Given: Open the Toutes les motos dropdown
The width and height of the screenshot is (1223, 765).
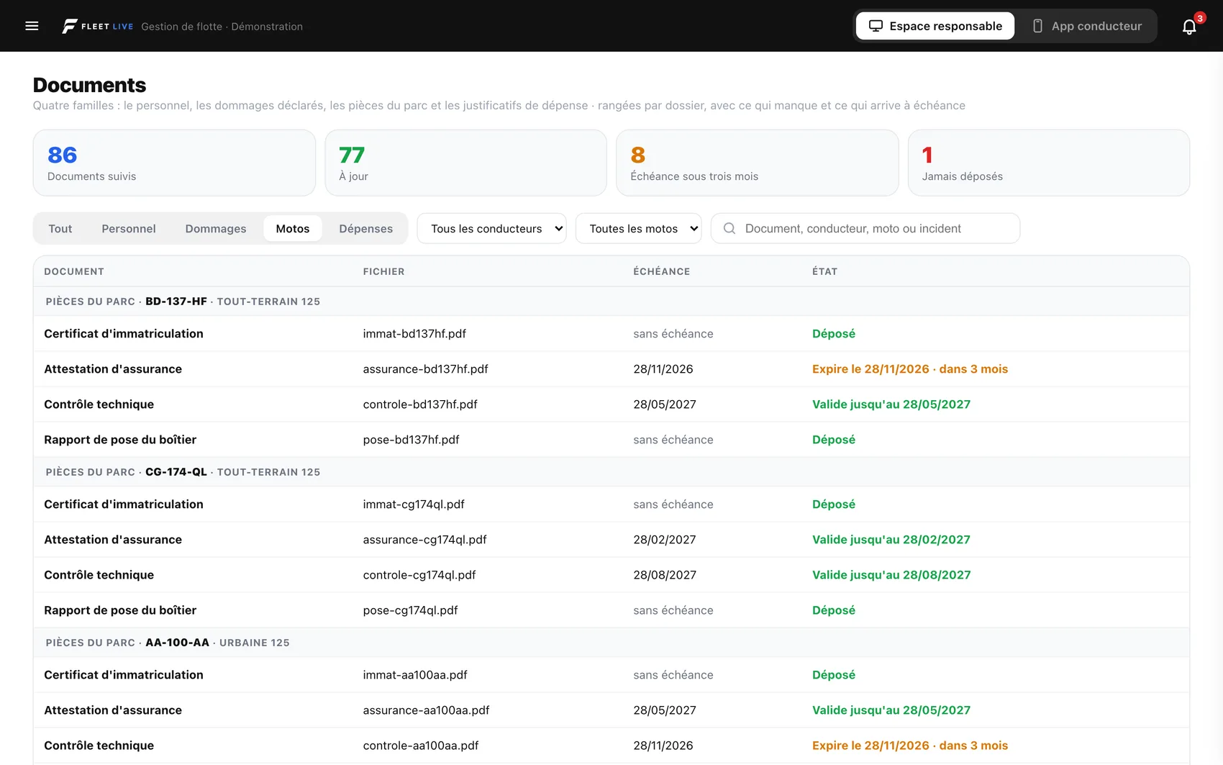Looking at the screenshot, I should (638, 228).
